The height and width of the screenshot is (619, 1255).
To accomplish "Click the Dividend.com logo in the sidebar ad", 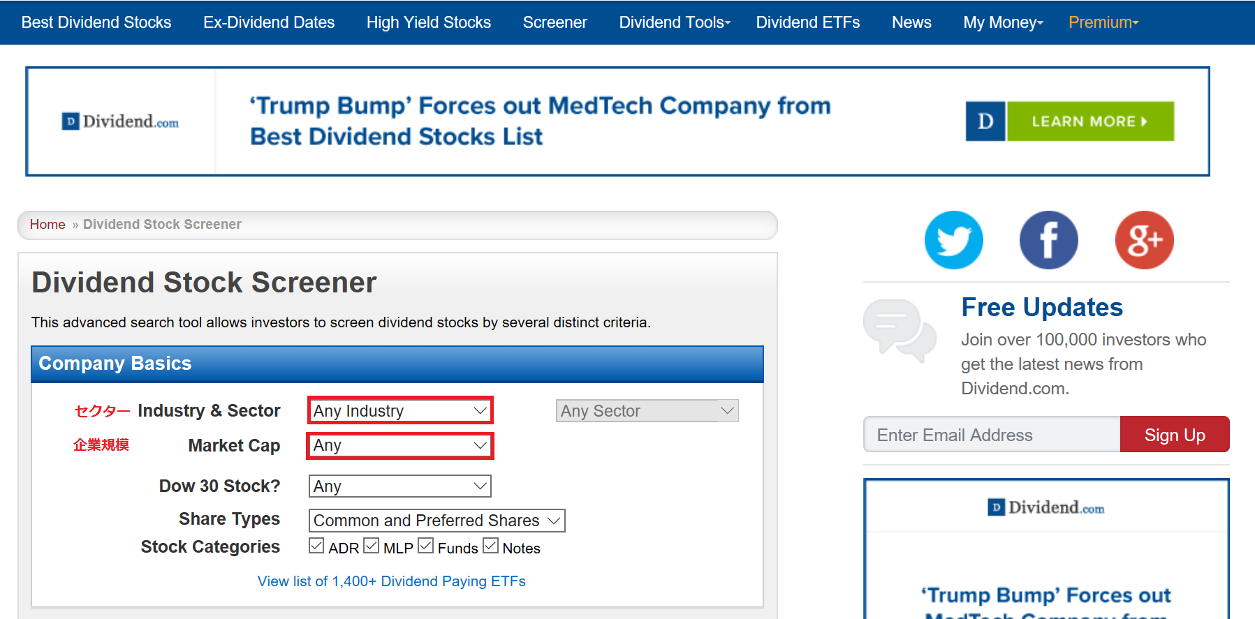I will pyautogui.click(x=1045, y=507).
